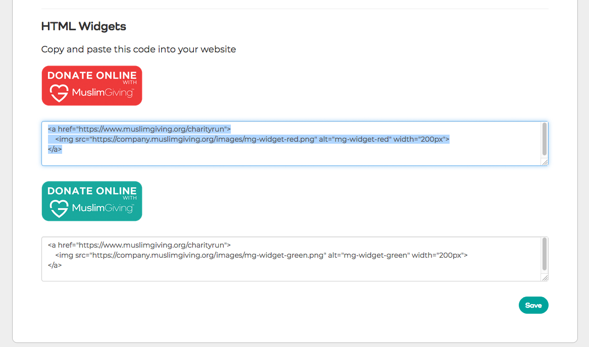
Task: Click the charityrun href line in red code
Action: tap(139, 129)
